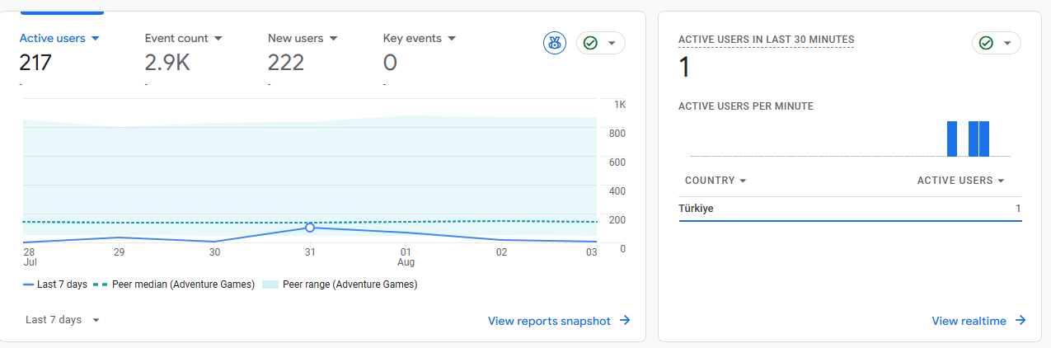Click the benchmarking icon beside Key events
Screen dimensions: 1051x348
[555, 43]
